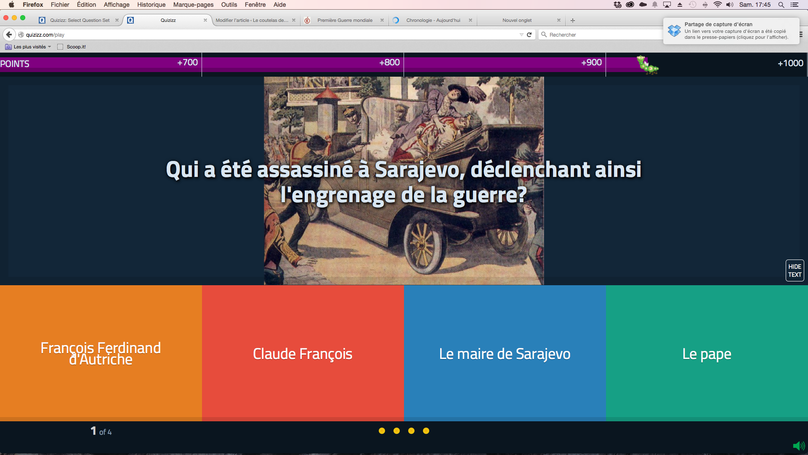The height and width of the screenshot is (455, 808).
Task: Click the +700 points marker
Action: click(187, 62)
